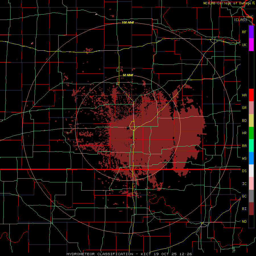Click the DS legend label
Viewport: 256px width, 256px height.
pyautogui.click(x=244, y=171)
